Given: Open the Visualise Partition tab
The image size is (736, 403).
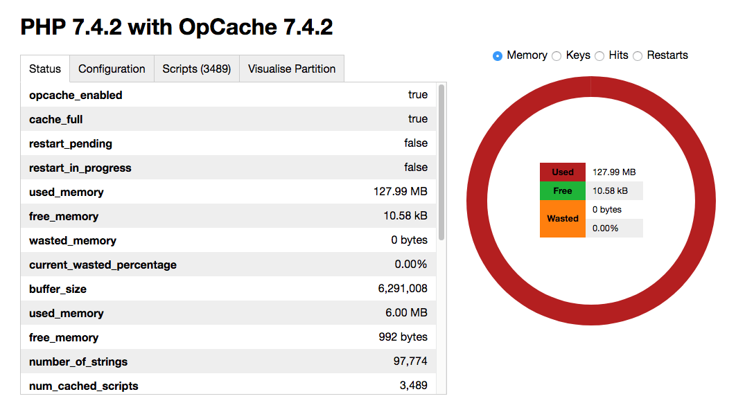Looking at the screenshot, I should pyautogui.click(x=291, y=69).
